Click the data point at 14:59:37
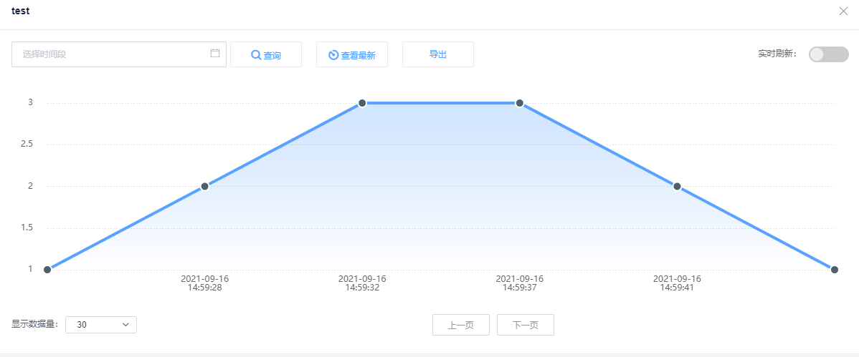The height and width of the screenshot is (357, 859). pyautogui.click(x=520, y=103)
